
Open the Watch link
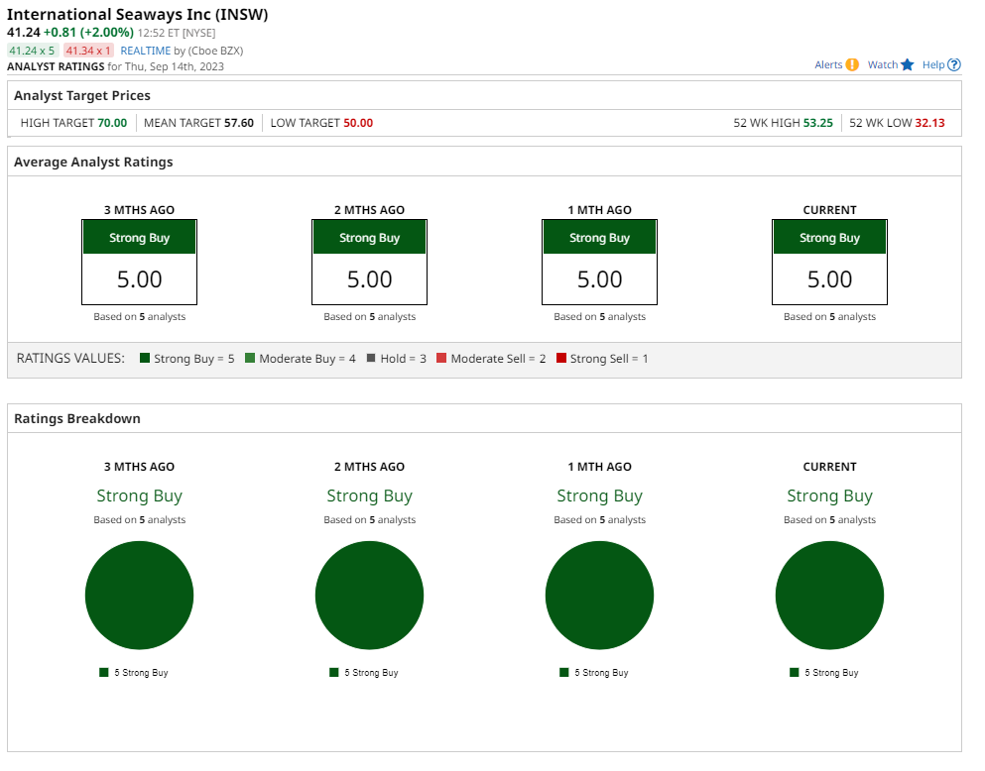882,64
